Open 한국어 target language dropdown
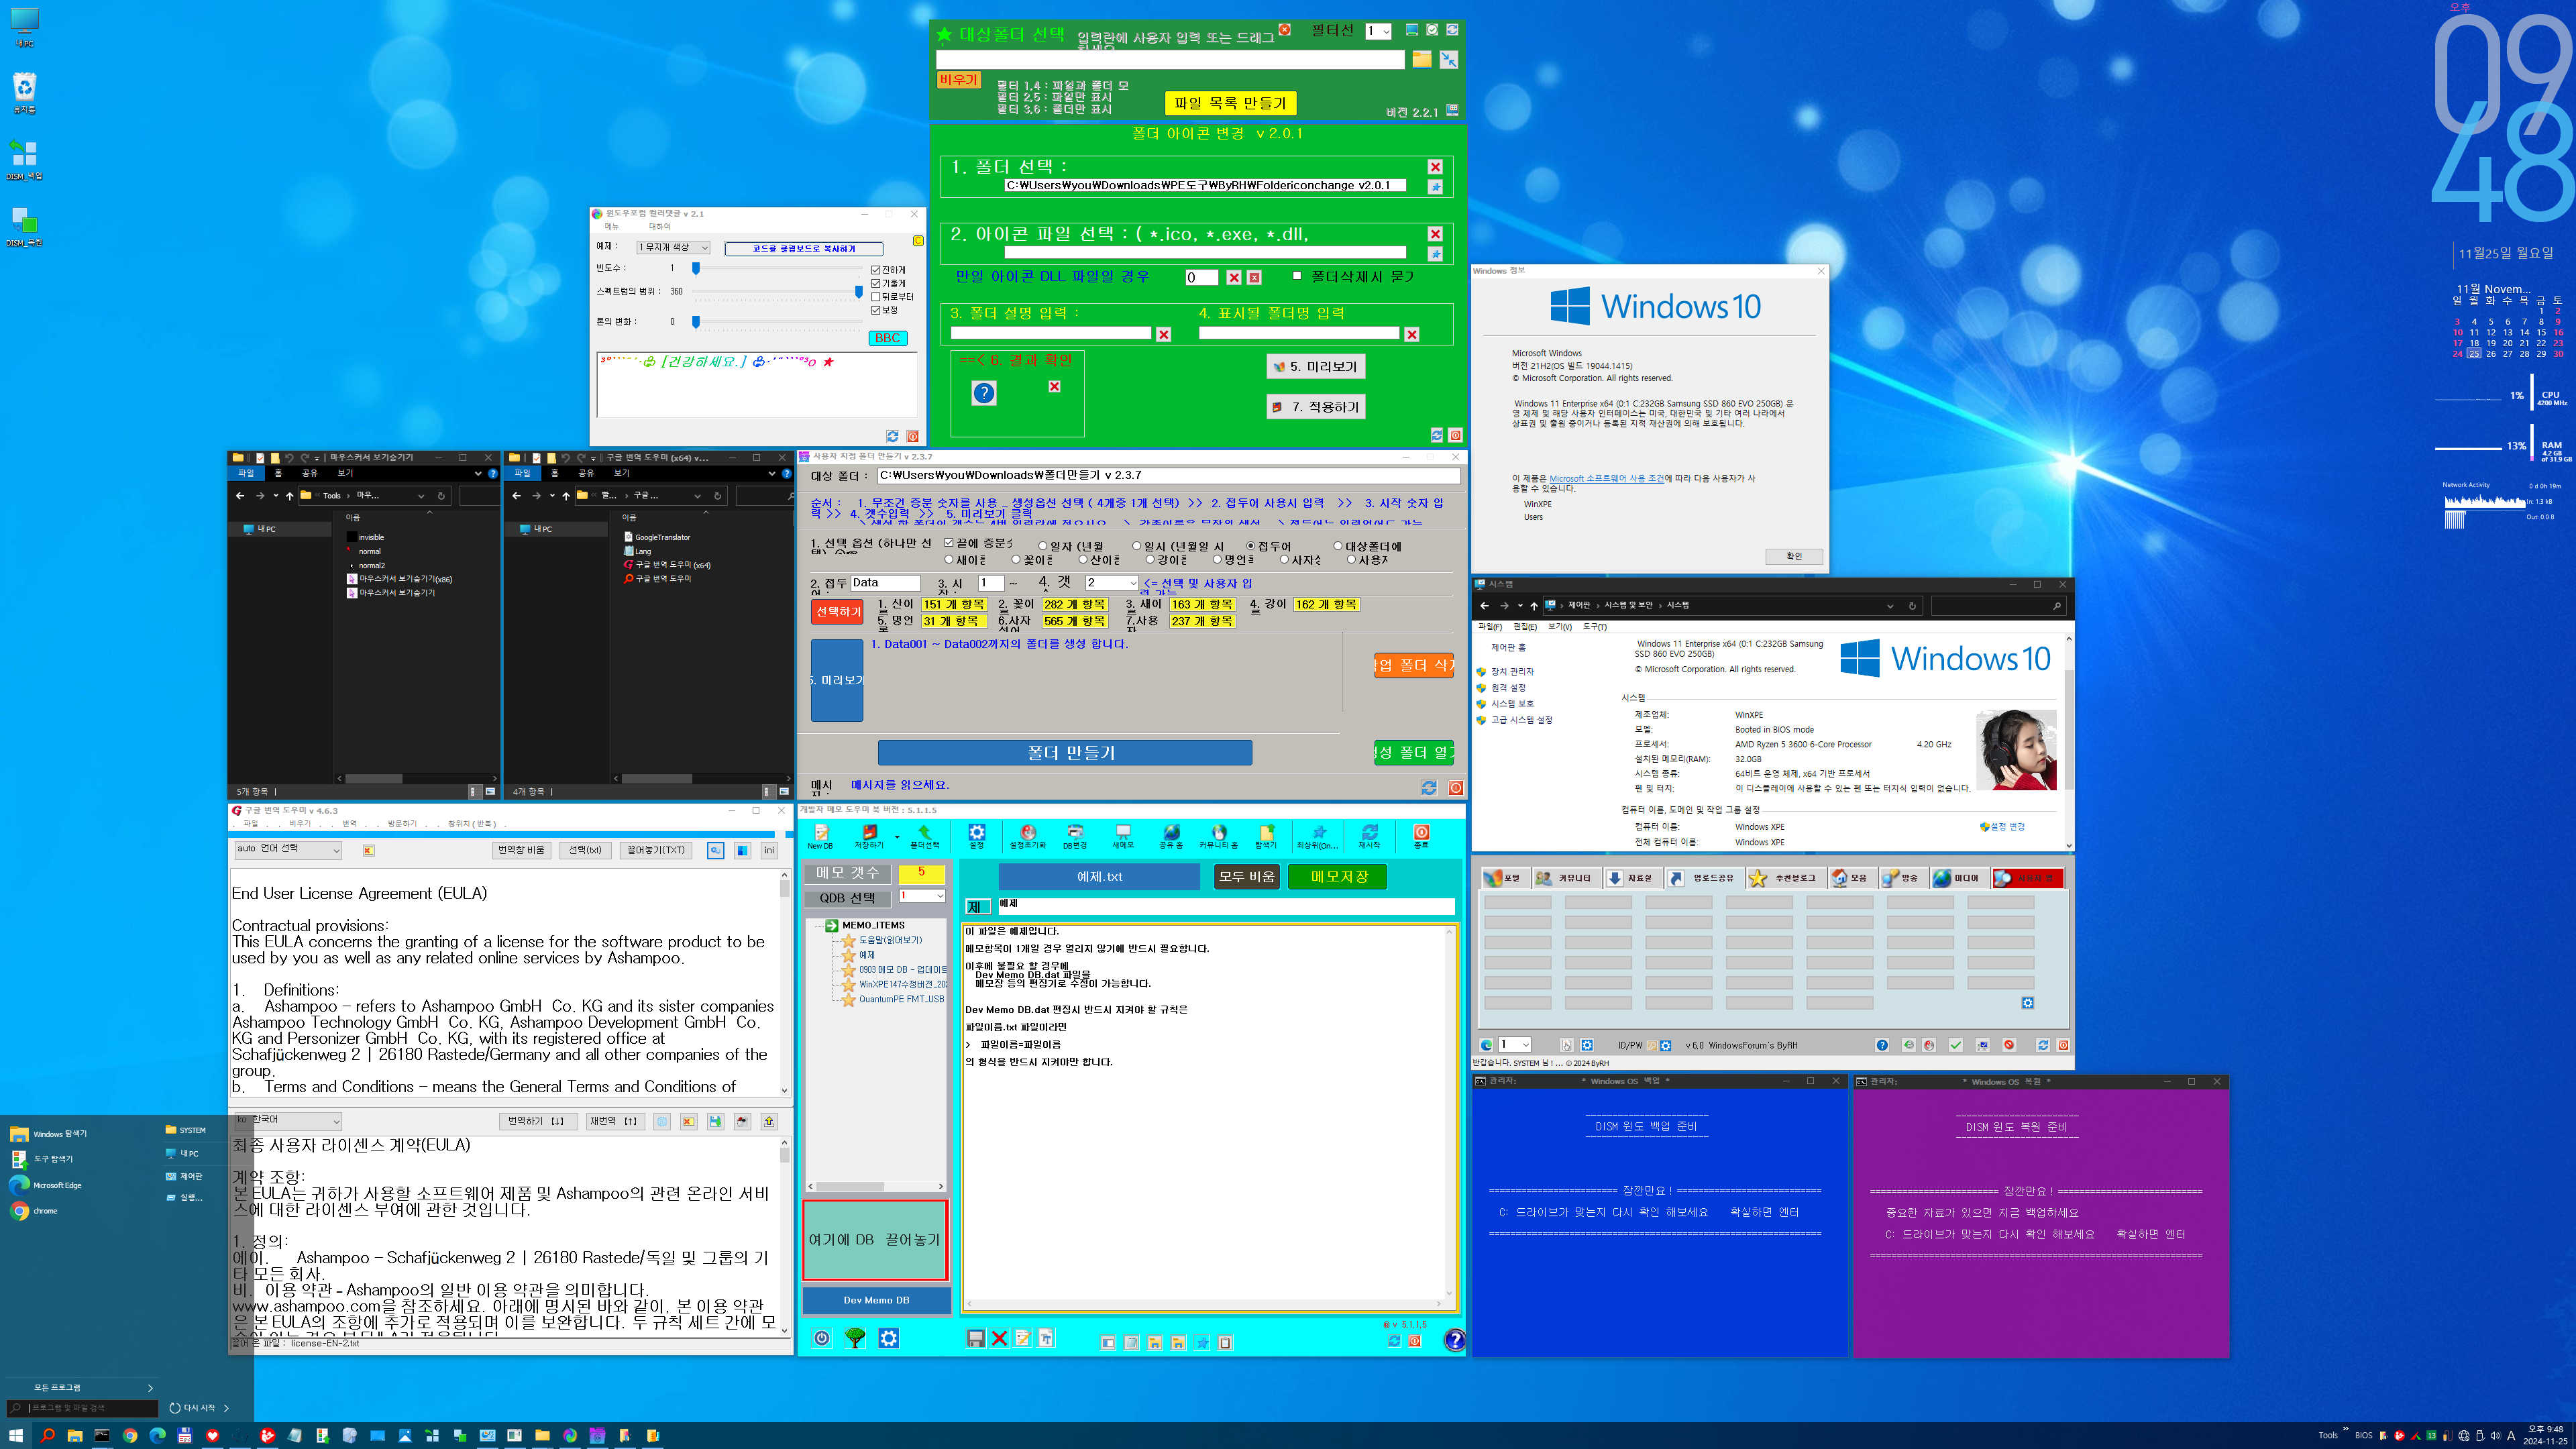Screen dimensions: 2576x1449 (288, 1121)
